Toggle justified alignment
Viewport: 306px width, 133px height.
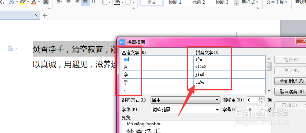coord(85,2)
